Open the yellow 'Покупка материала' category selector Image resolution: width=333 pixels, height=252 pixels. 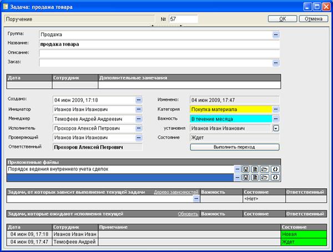click(276, 109)
